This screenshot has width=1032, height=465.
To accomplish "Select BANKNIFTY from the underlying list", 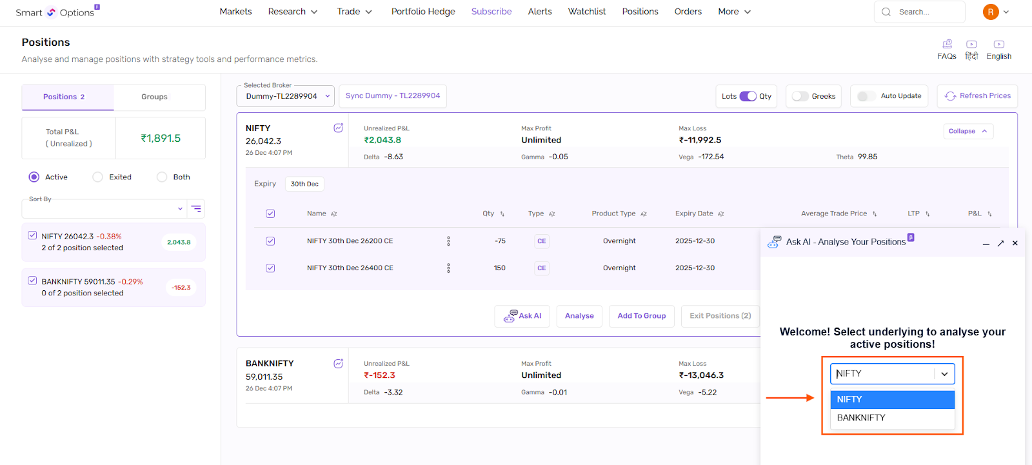I will point(861,418).
